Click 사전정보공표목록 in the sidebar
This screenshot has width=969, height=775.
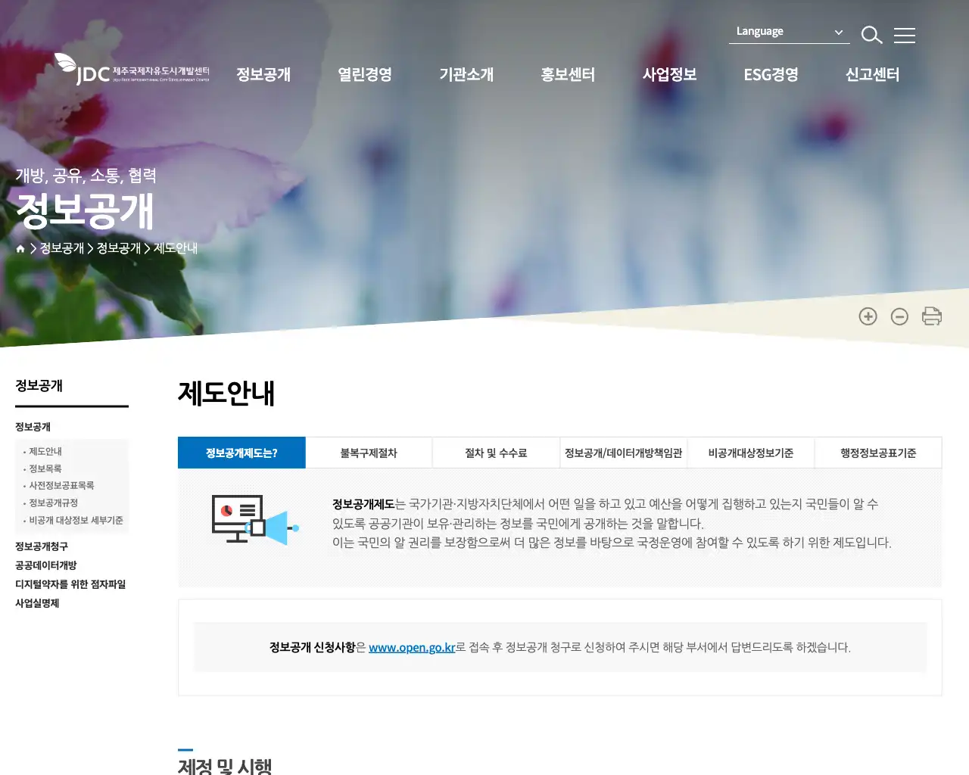click(61, 485)
